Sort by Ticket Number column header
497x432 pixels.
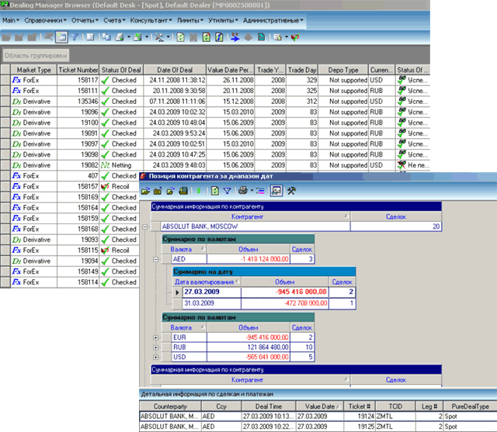click(78, 70)
